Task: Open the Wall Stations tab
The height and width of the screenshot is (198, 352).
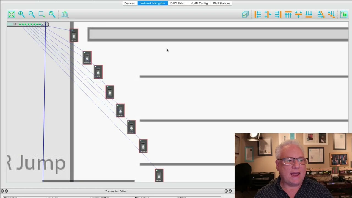Action: point(222,3)
